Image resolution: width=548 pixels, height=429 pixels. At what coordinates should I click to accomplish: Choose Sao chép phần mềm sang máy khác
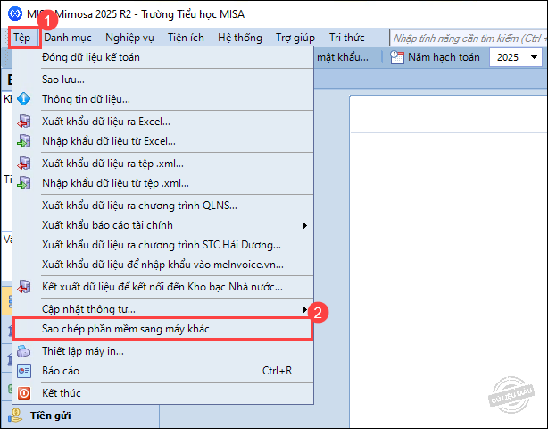point(162,329)
